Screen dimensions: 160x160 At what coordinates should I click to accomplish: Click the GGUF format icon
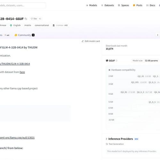(x=107, y=60)
